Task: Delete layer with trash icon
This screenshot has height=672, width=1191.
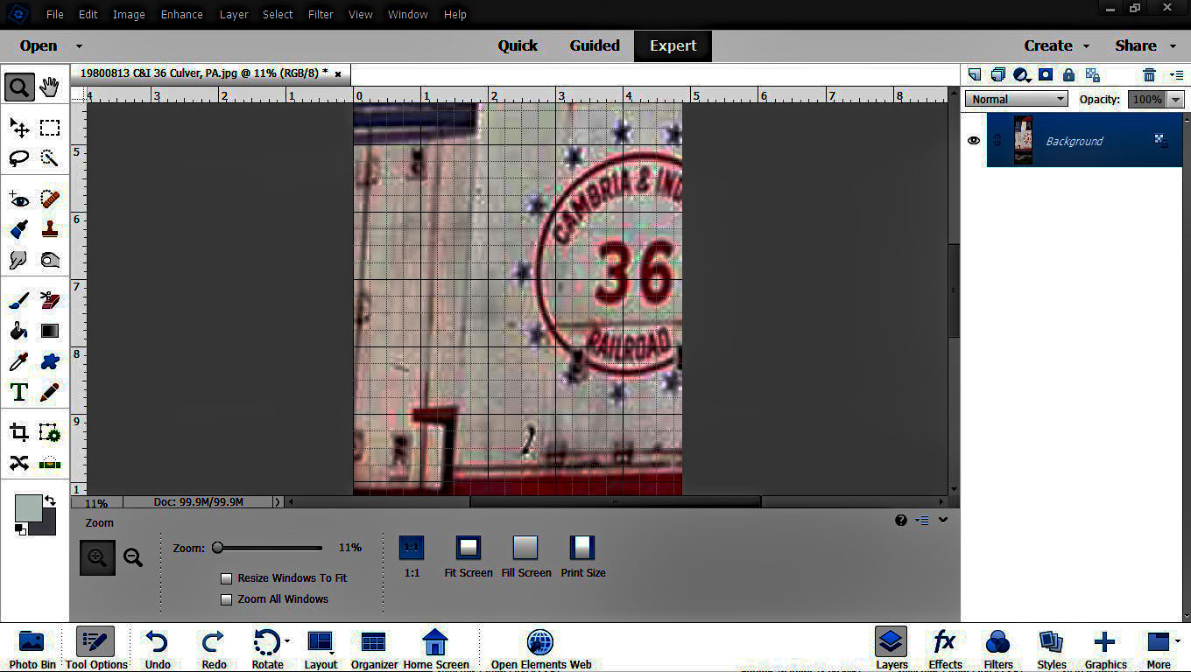Action: point(1150,75)
